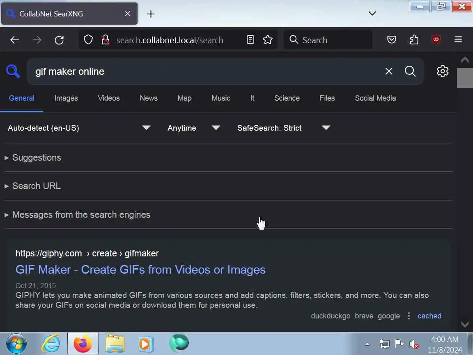Open the Action Center flag icon
The height and width of the screenshot is (355, 473).
[x=400, y=344]
